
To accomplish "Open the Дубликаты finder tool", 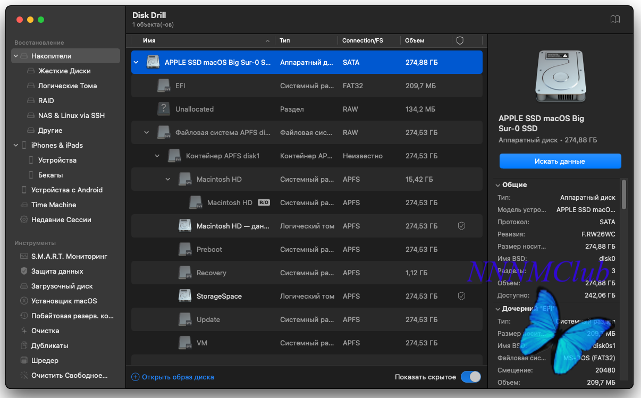I will pos(49,345).
